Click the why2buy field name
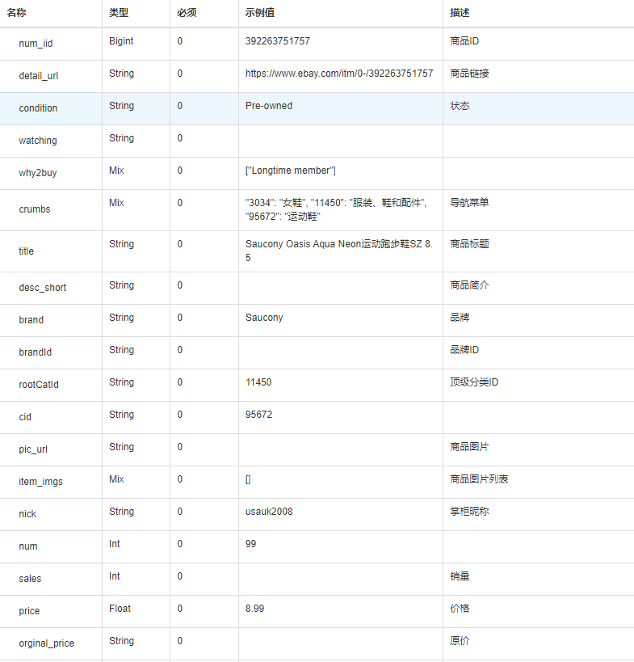Screen dimensions: 634x662 [37, 173]
